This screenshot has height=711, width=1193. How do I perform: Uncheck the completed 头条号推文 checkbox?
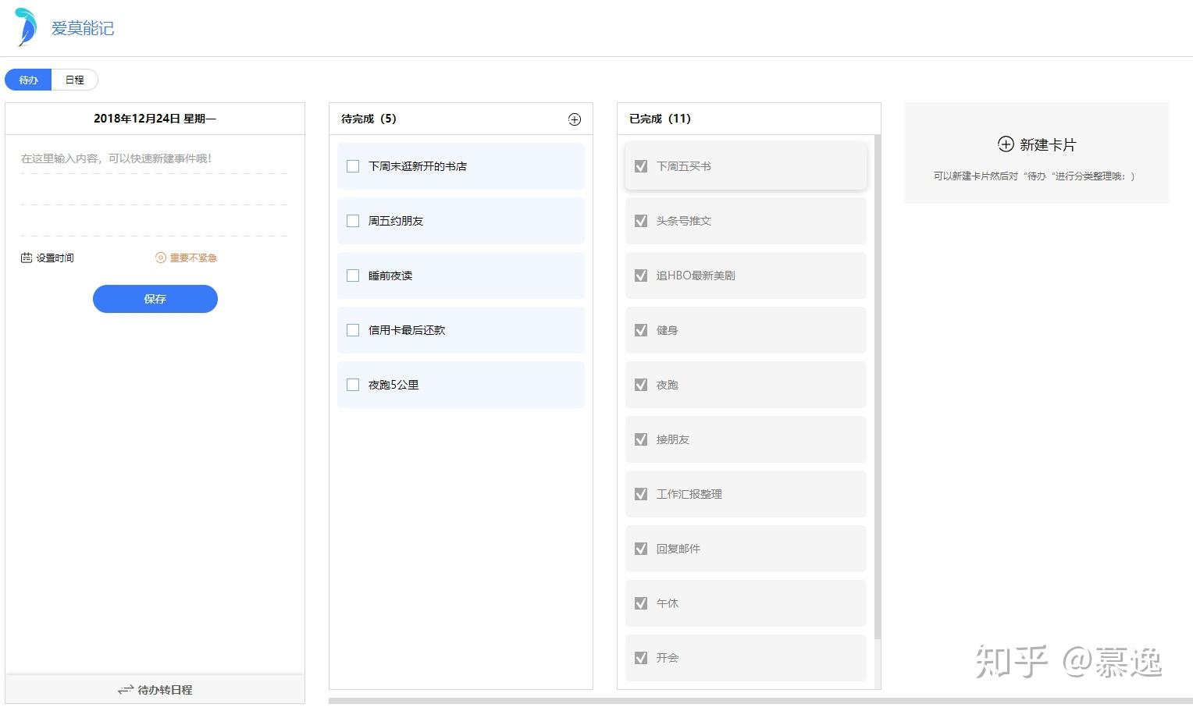coord(641,221)
